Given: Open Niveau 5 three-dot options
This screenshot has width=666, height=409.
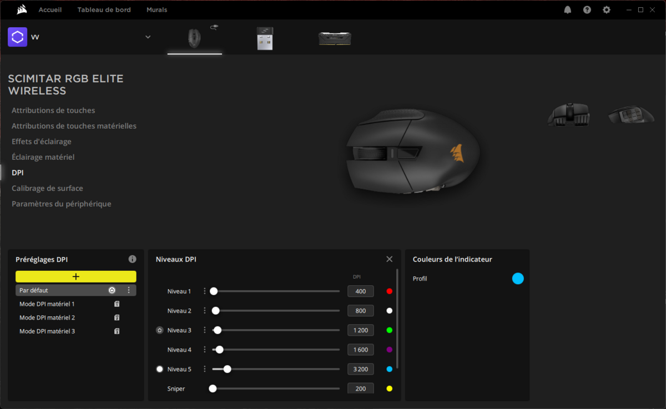Looking at the screenshot, I should (x=204, y=369).
